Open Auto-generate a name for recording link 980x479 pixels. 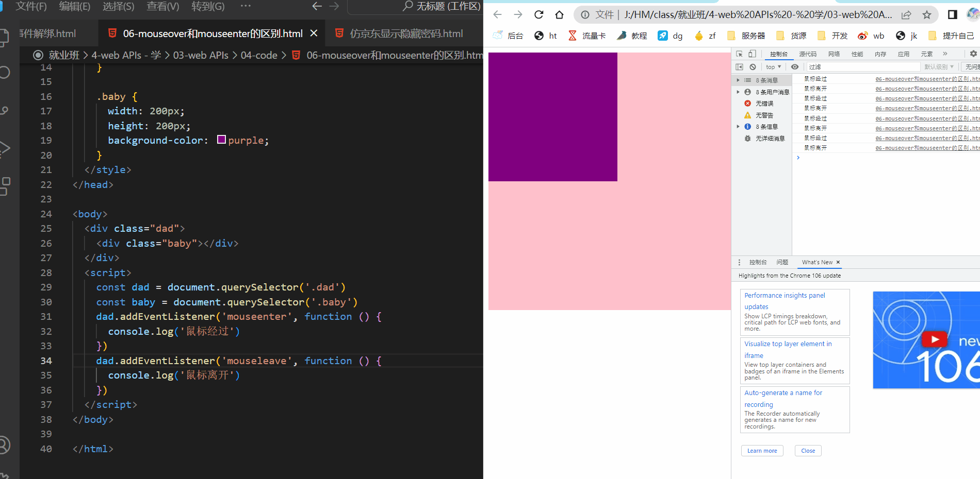(783, 399)
